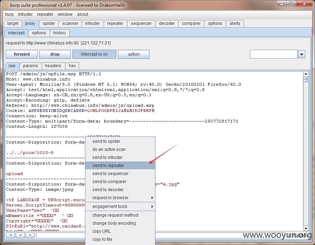Select the history sub-tab
The image size is (315, 245).
[x=59, y=33]
